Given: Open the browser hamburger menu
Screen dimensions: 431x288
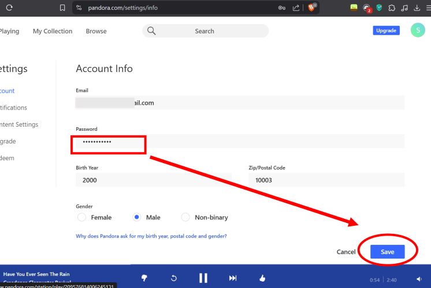Looking at the screenshot, I should [x=429, y=8].
